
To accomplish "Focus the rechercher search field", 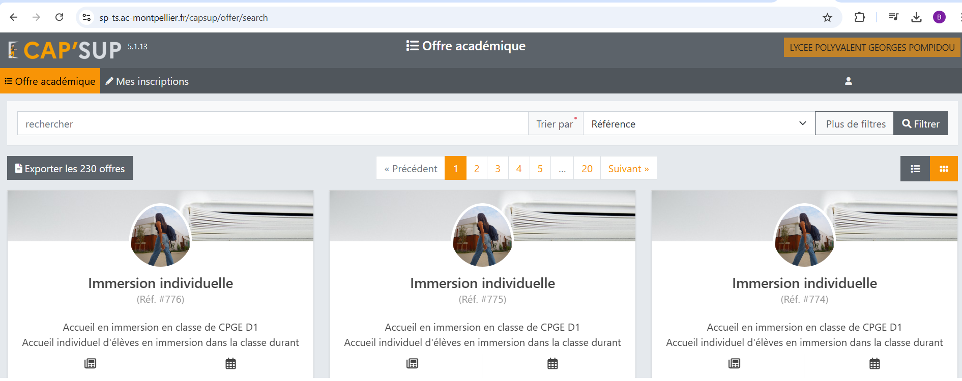I will 272,123.
